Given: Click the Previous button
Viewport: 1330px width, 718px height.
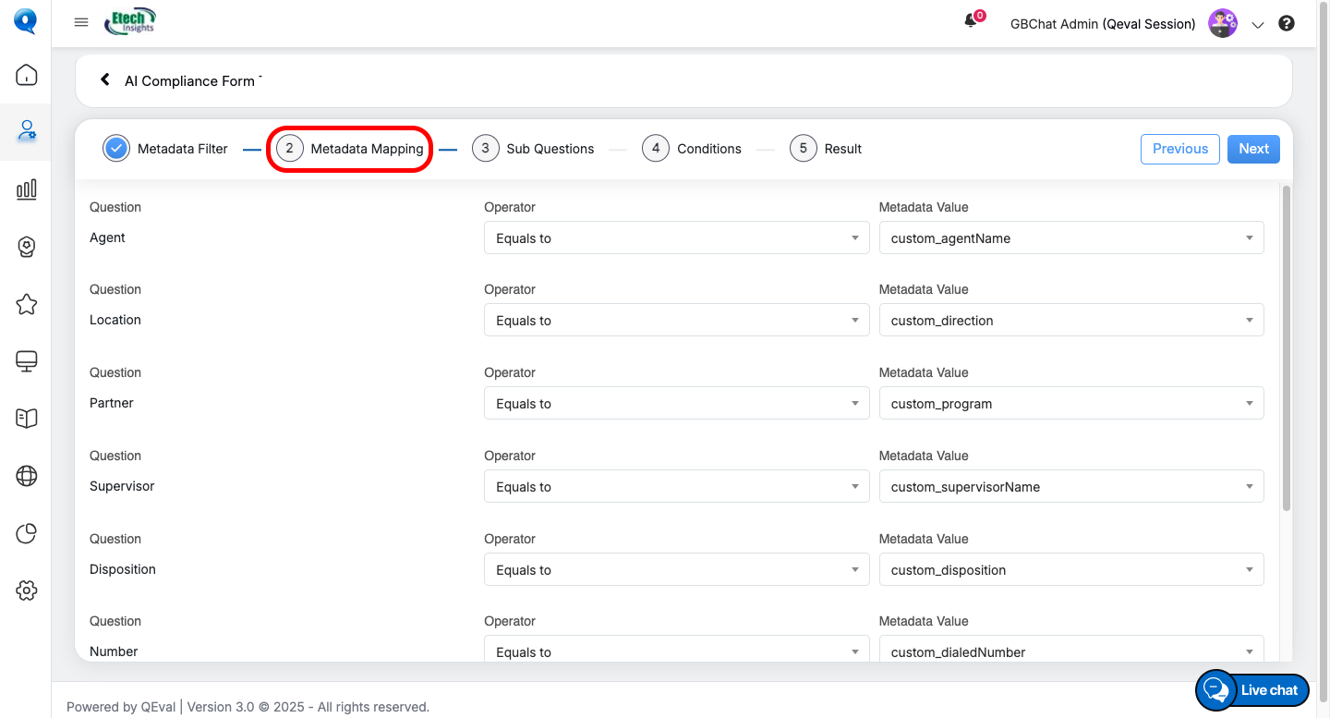Looking at the screenshot, I should pyautogui.click(x=1179, y=149).
